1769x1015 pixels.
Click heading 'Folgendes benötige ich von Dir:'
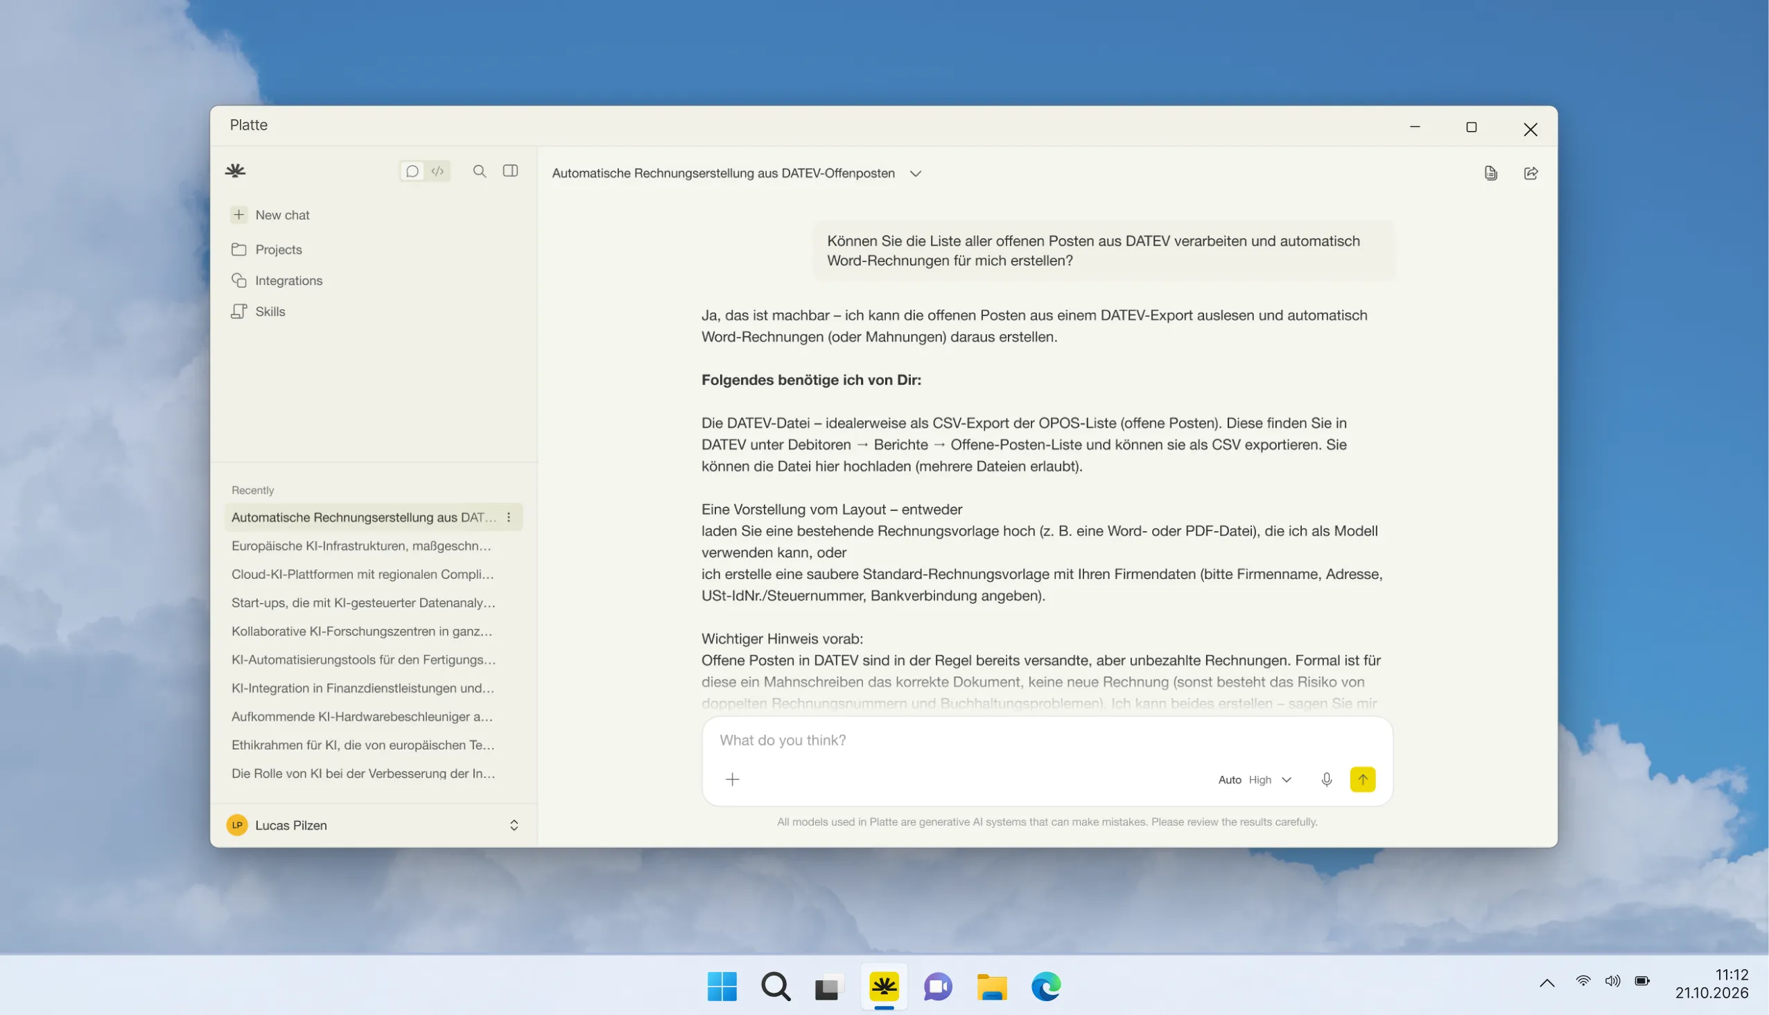tap(811, 380)
